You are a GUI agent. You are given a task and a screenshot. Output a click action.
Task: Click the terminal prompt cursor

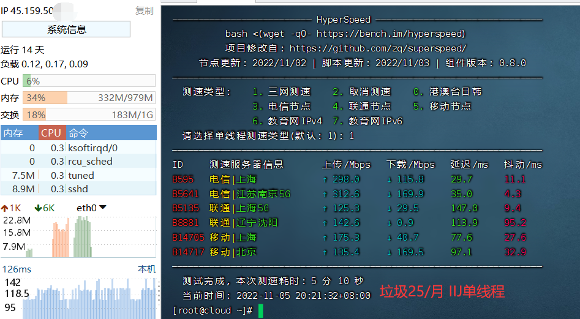tap(260, 310)
